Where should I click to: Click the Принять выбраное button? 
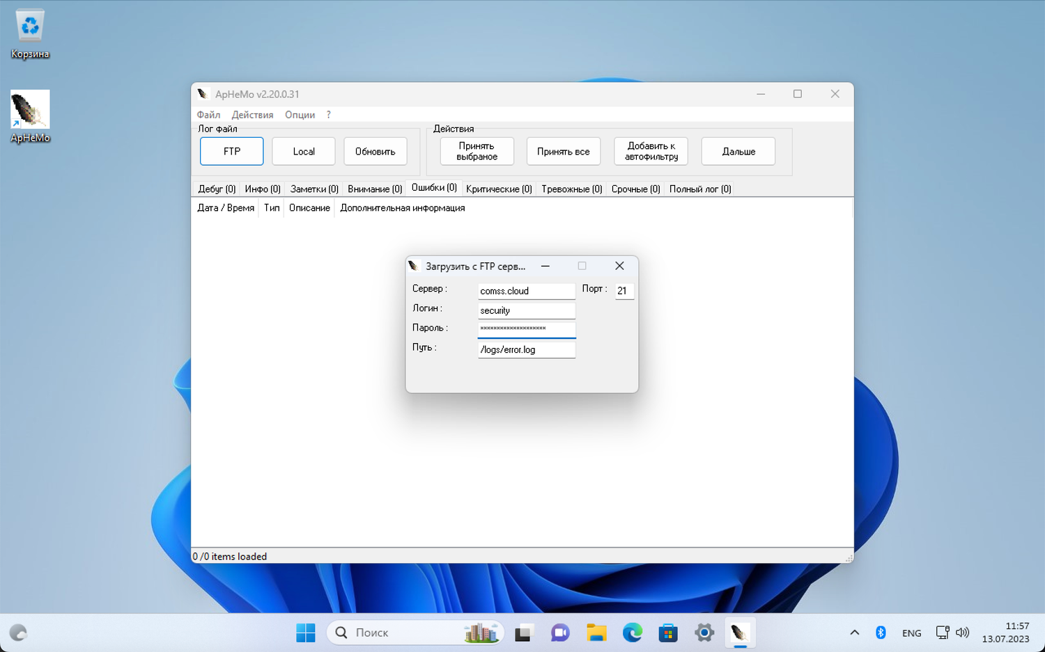[477, 151]
